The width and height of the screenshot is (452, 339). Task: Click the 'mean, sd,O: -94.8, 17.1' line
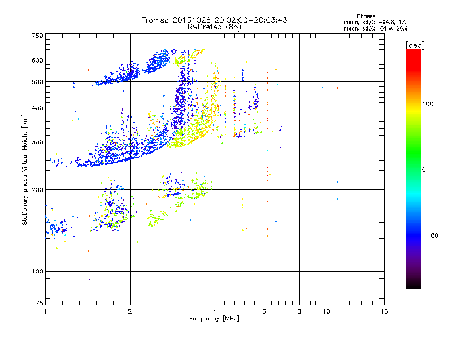click(376, 22)
